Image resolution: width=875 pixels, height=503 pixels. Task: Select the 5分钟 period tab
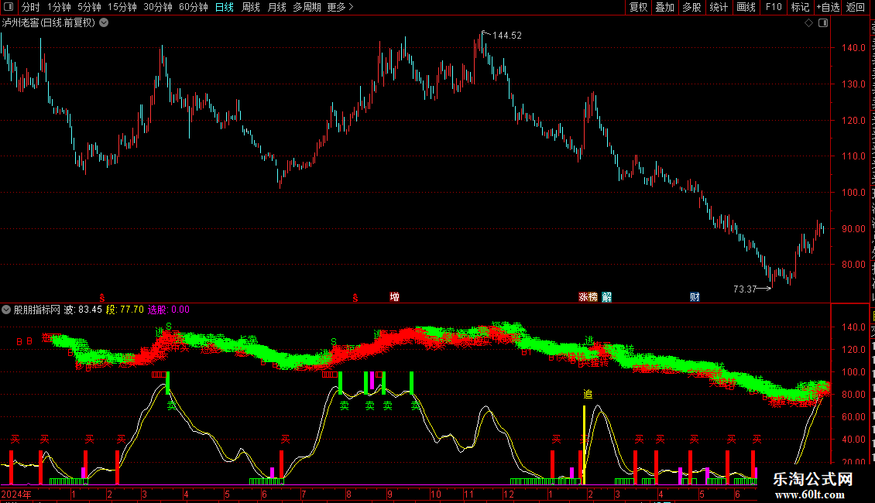89,7
